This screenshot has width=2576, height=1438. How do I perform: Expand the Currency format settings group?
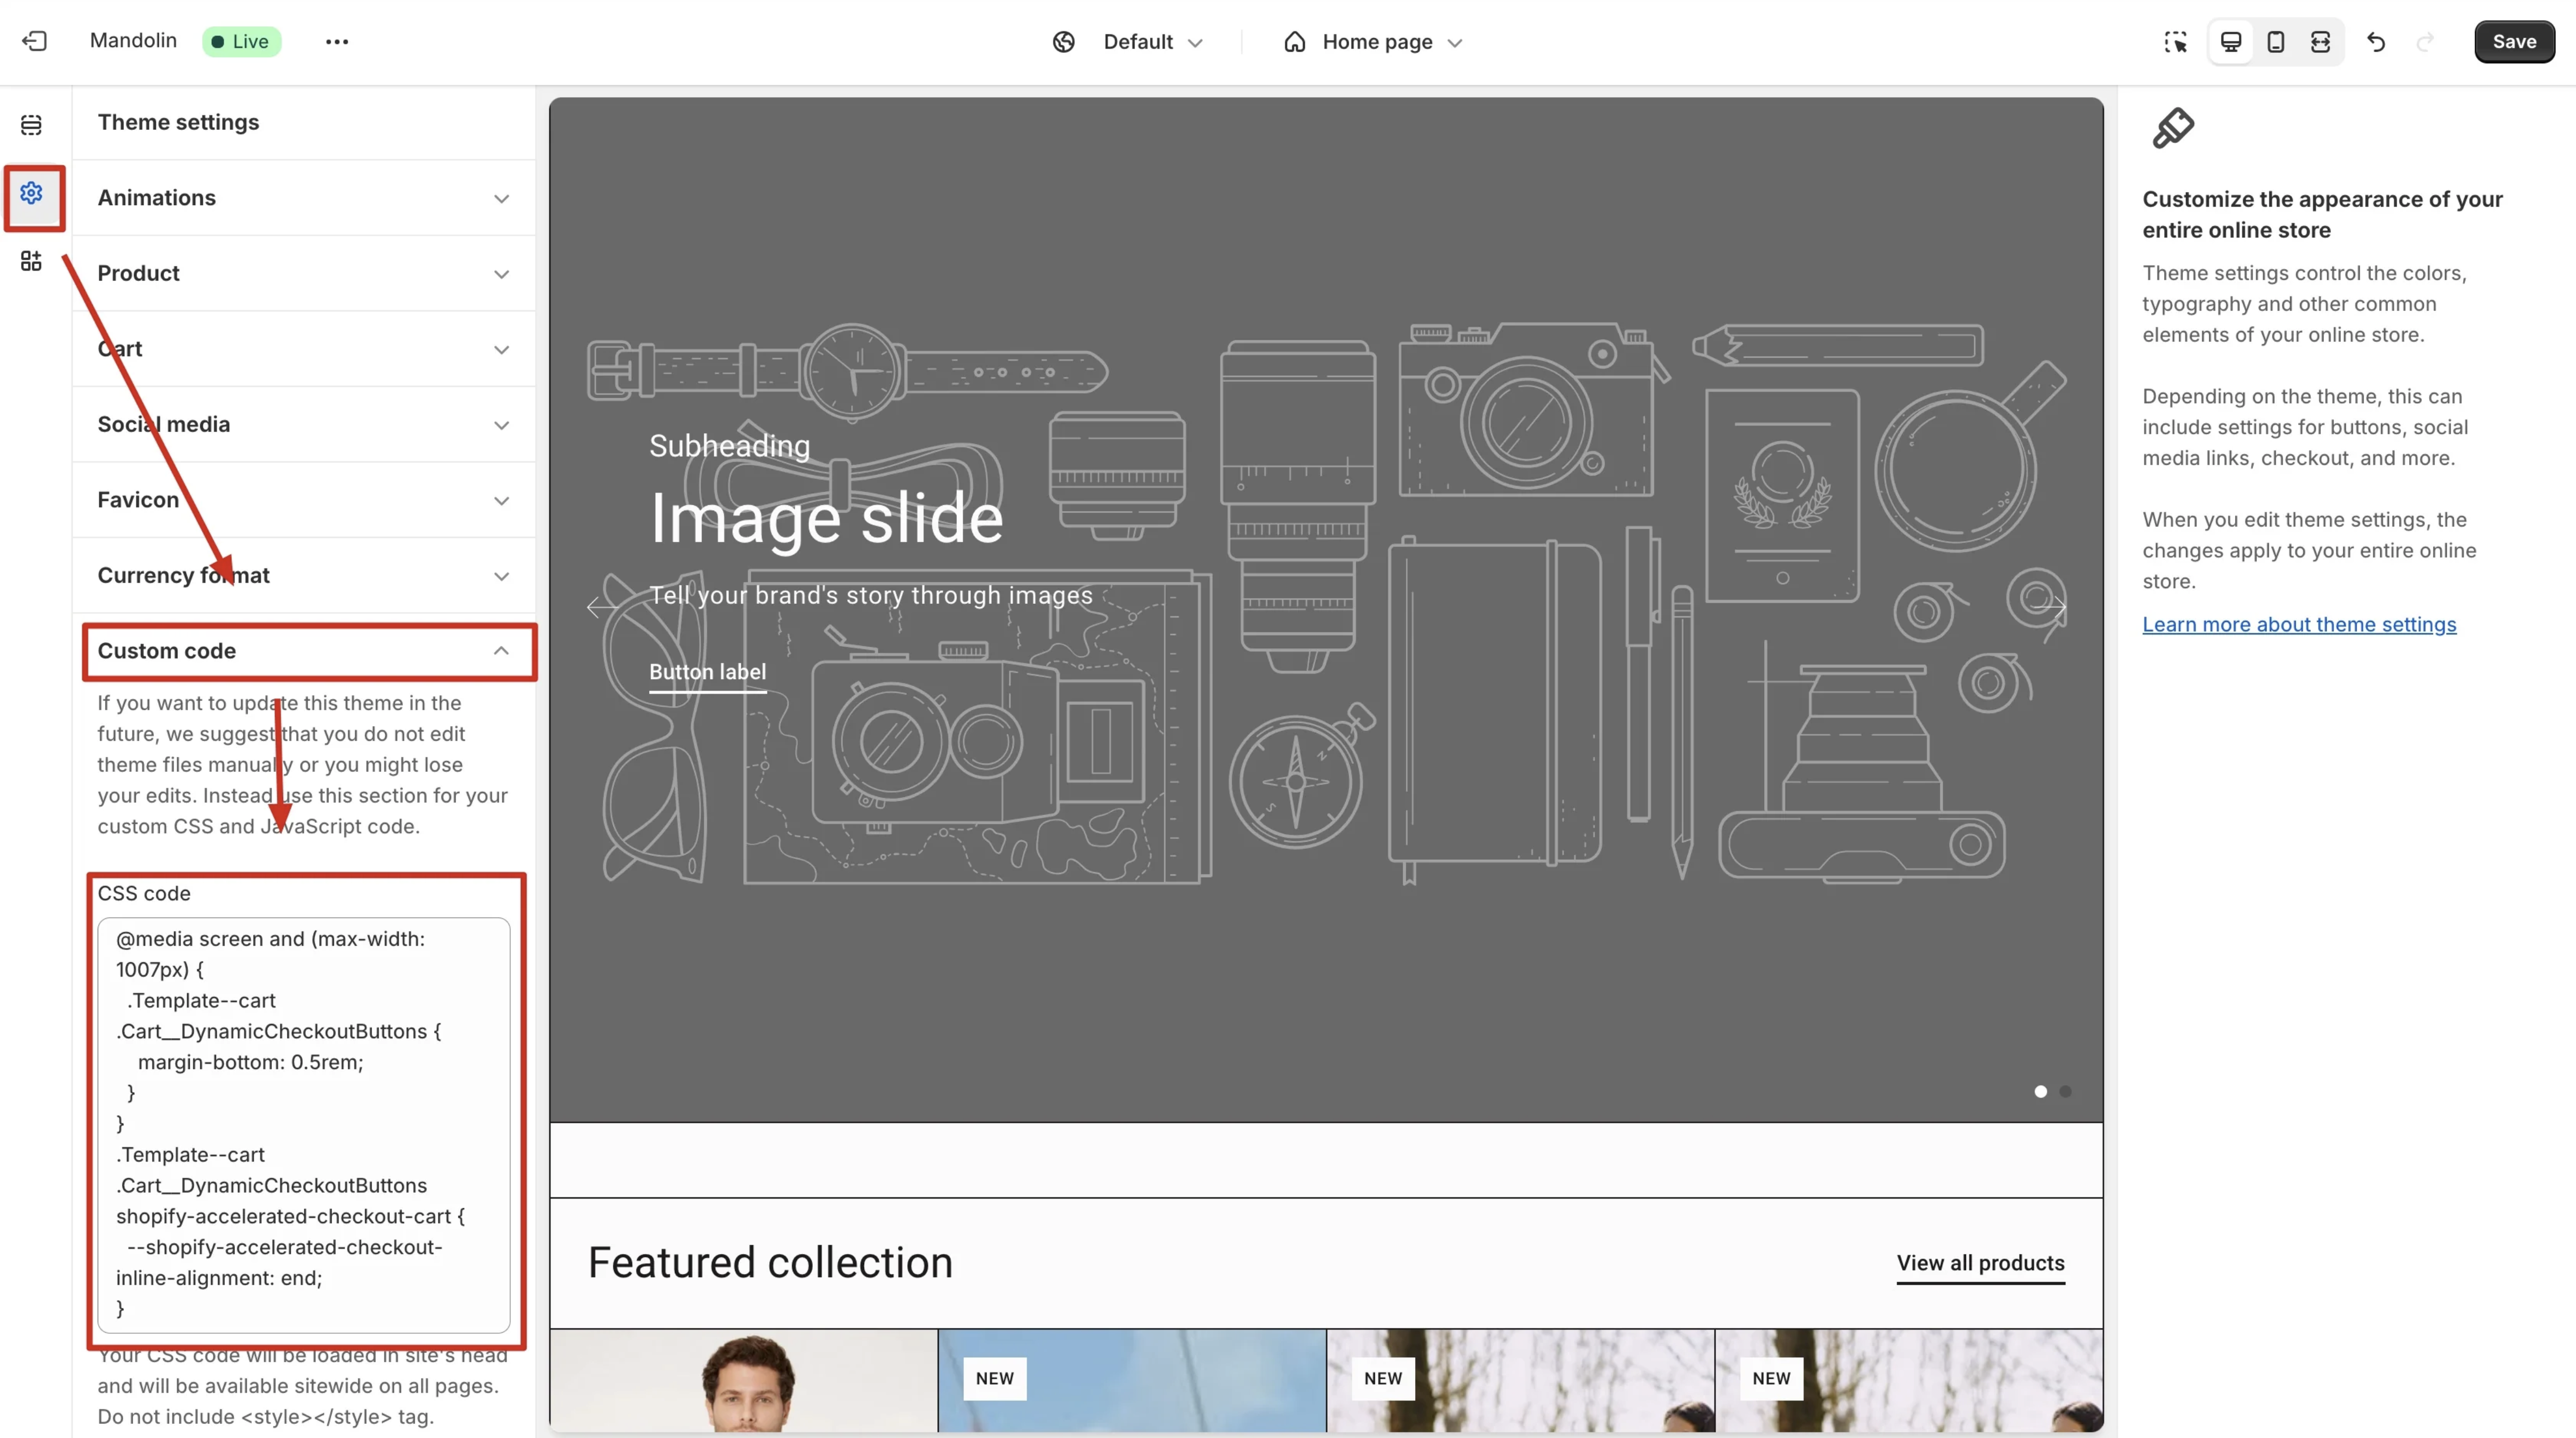(x=304, y=575)
